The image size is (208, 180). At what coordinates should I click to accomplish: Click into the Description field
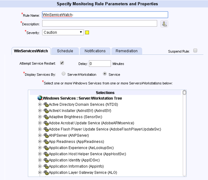(100, 23)
